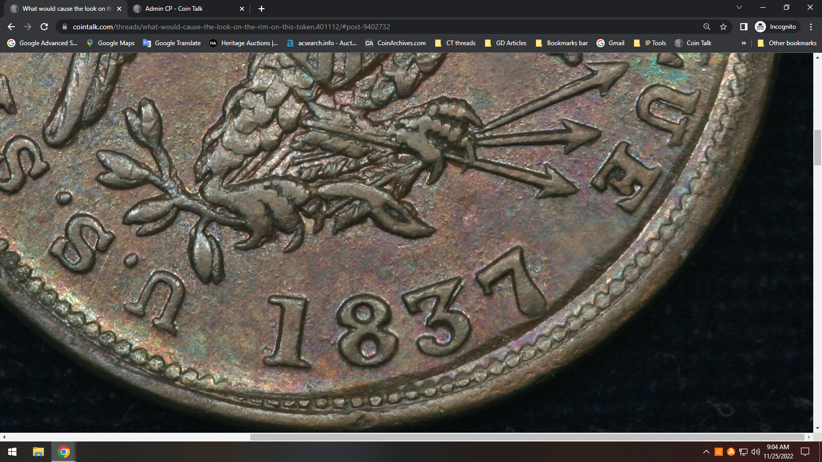Image resolution: width=822 pixels, height=462 pixels.
Task: Switch to the Admin CP - Coin Talk tab
Action: click(x=174, y=9)
